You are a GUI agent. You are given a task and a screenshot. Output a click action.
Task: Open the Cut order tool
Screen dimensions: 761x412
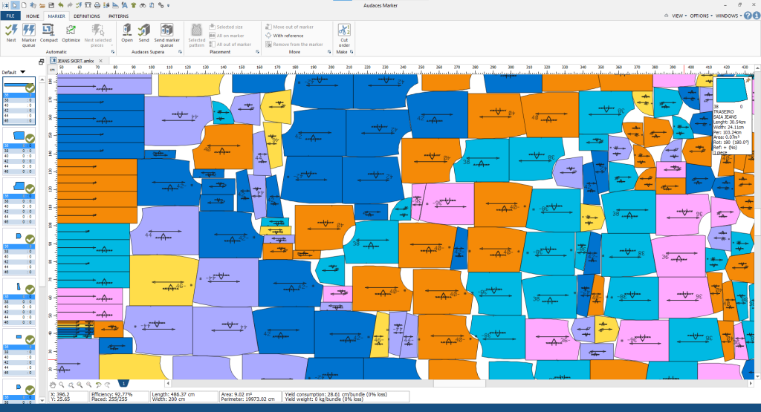coord(344,35)
